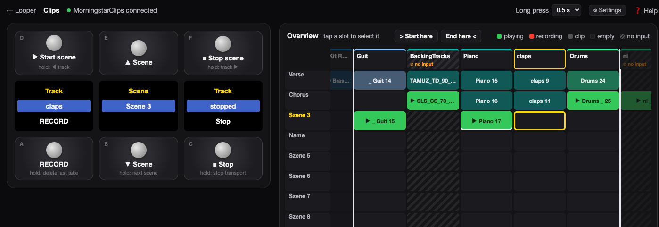Select the Verse scene row label
This screenshot has height=227, width=659.
(x=308, y=80)
